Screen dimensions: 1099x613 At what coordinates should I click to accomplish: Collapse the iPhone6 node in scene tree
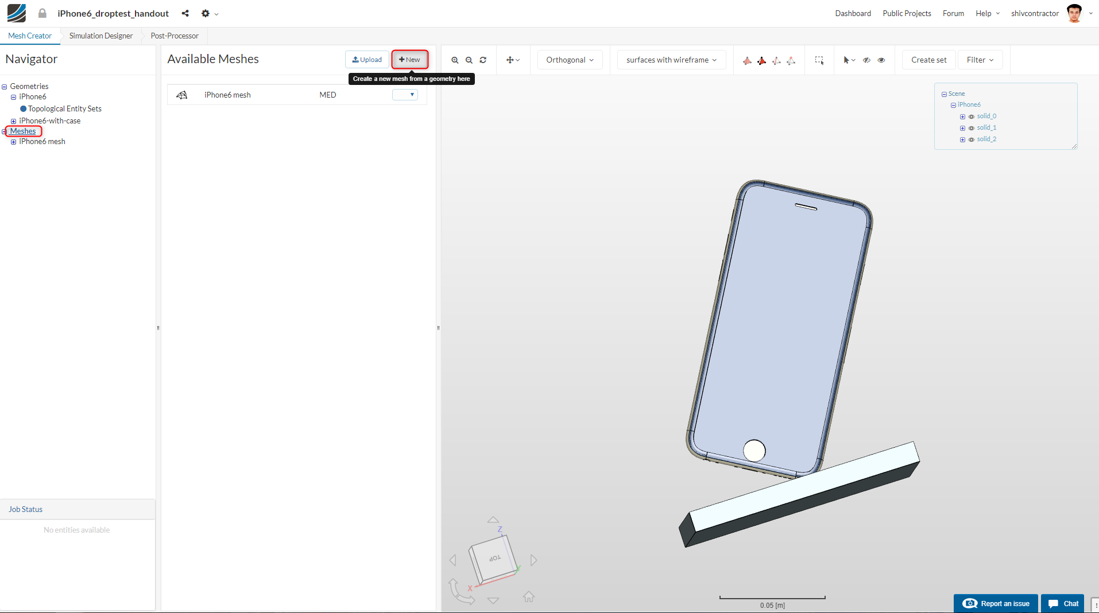953,105
